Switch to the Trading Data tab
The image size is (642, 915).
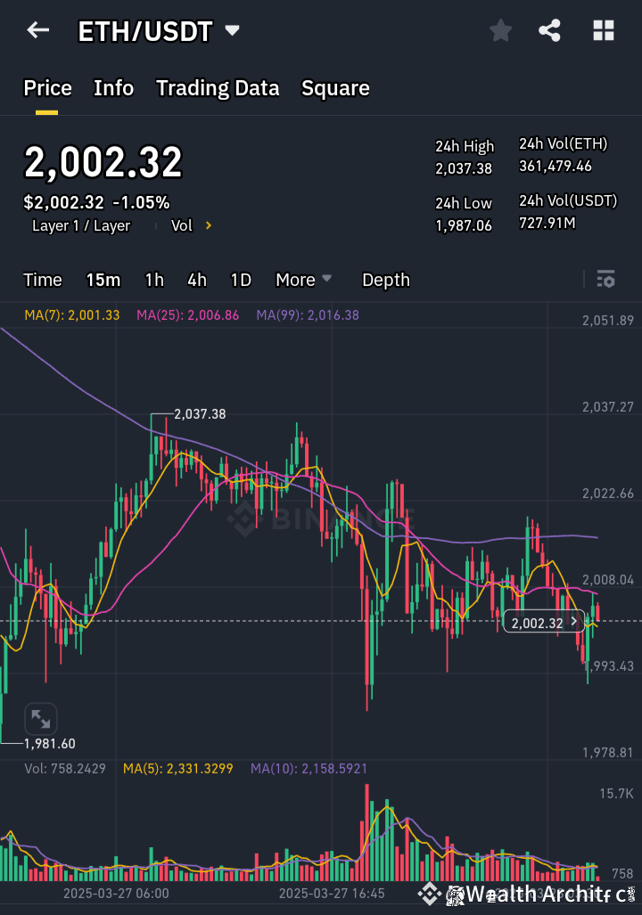(x=218, y=87)
